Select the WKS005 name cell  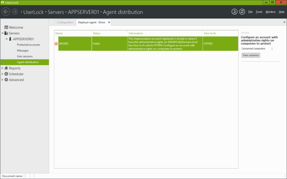[75, 43]
